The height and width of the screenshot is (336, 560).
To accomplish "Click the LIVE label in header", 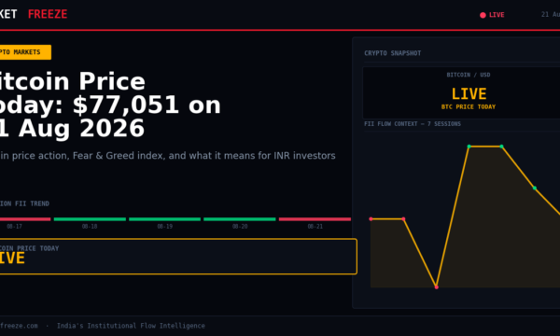I will [497, 15].
